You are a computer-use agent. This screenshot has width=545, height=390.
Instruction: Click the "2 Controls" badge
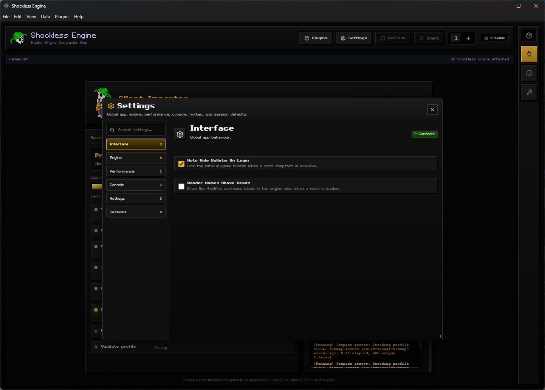[424, 134]
